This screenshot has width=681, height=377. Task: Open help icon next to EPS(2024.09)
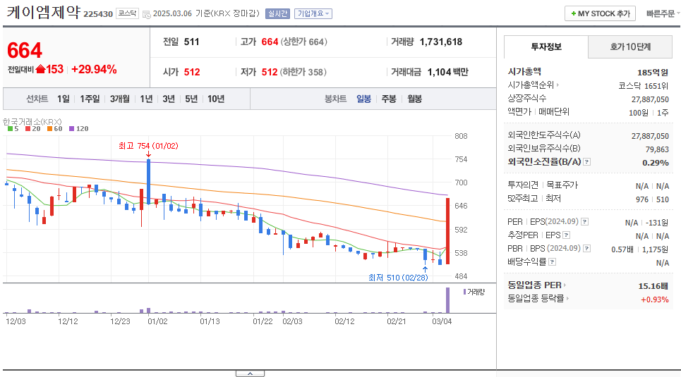coord(584,222)
